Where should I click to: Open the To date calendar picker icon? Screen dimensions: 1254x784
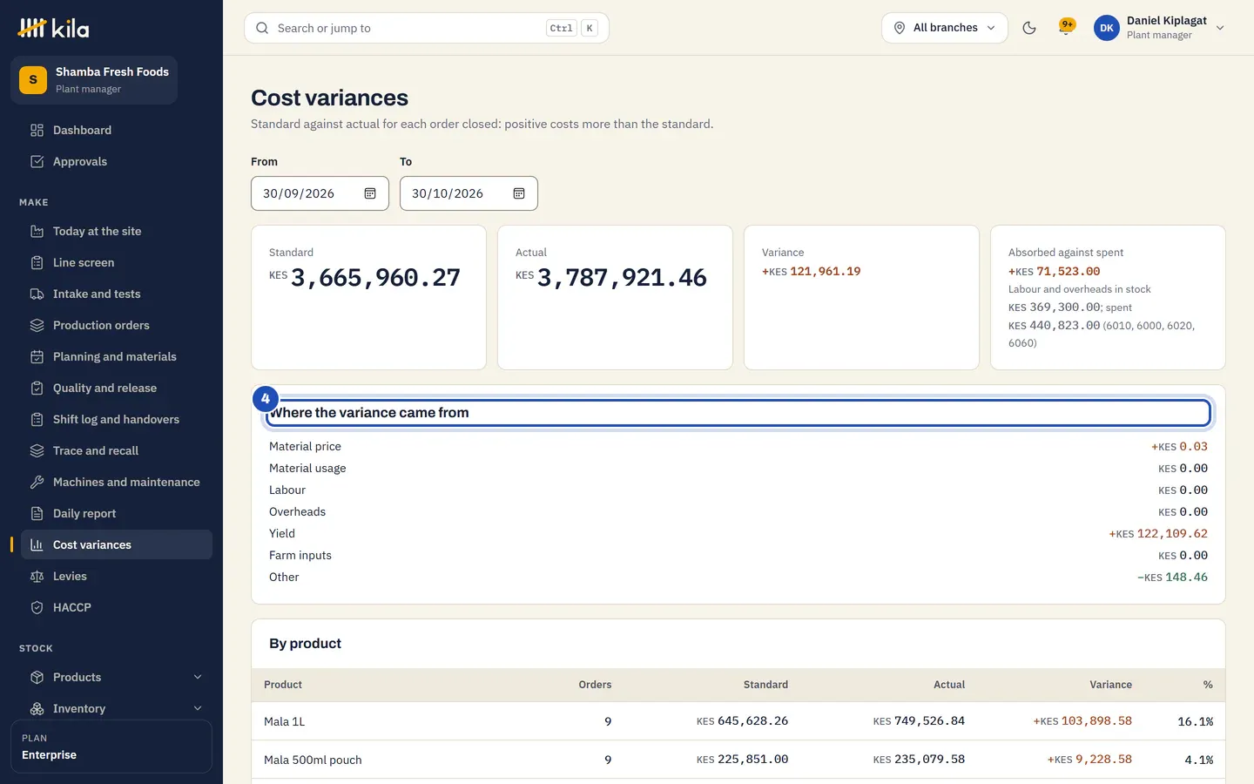pos(519,193)
